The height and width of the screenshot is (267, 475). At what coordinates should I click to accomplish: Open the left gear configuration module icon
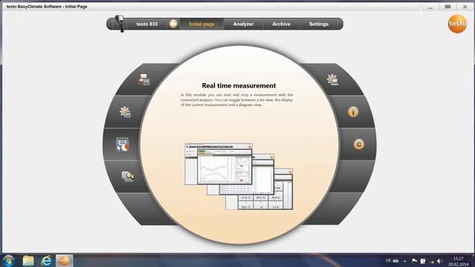pos(125,112)
